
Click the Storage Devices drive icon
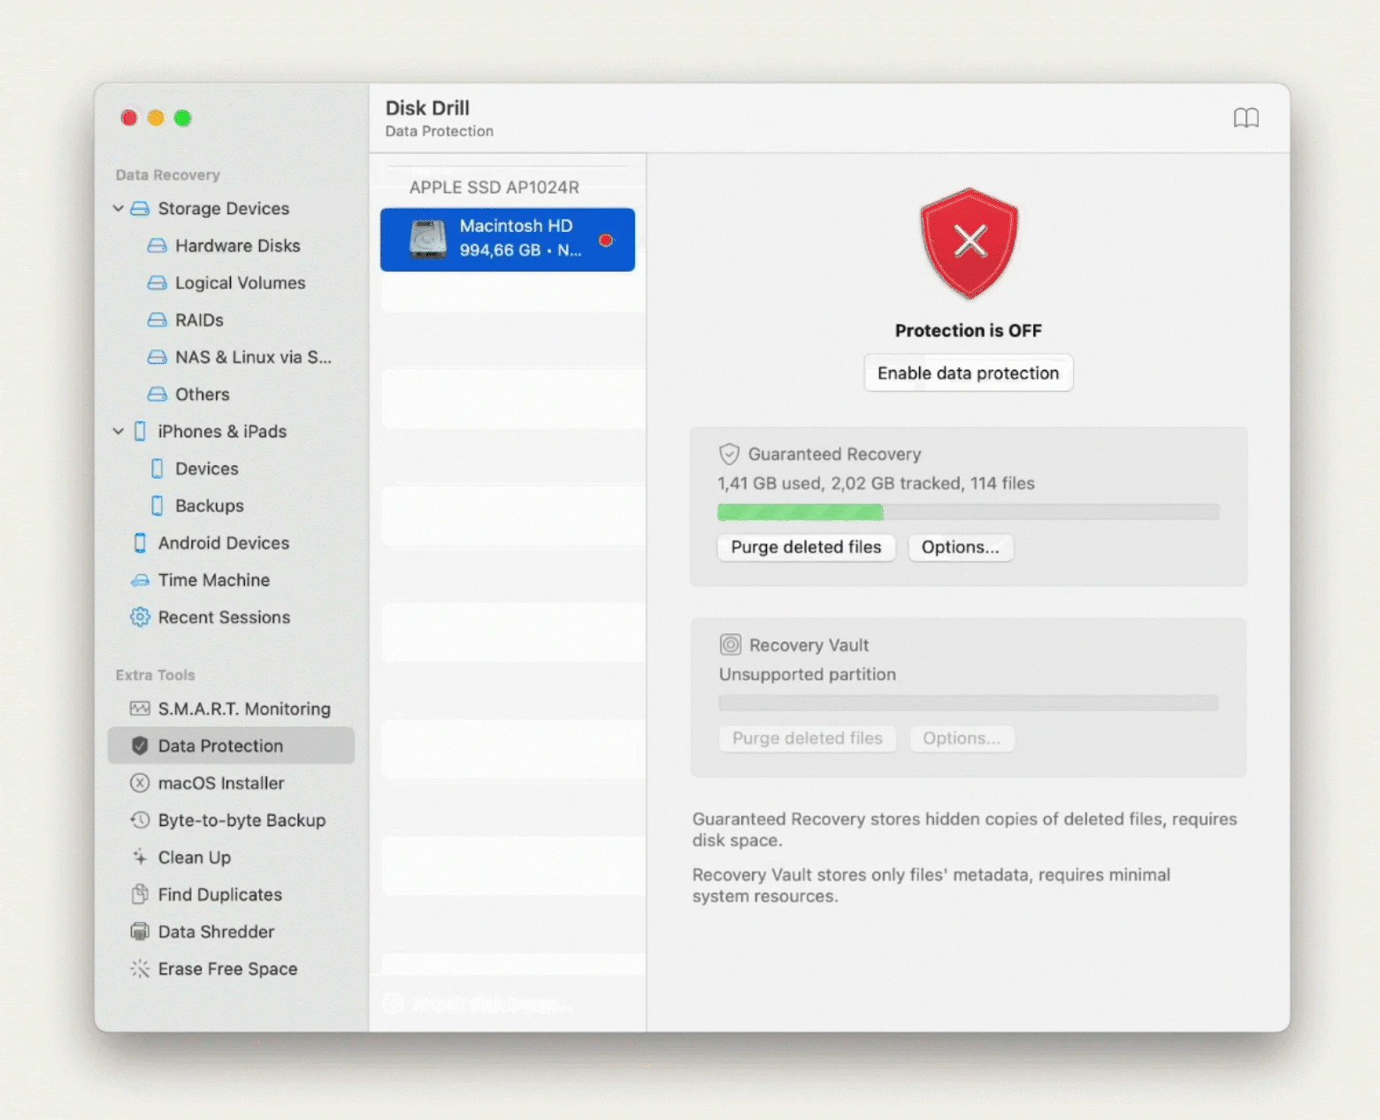coord(140,209)
